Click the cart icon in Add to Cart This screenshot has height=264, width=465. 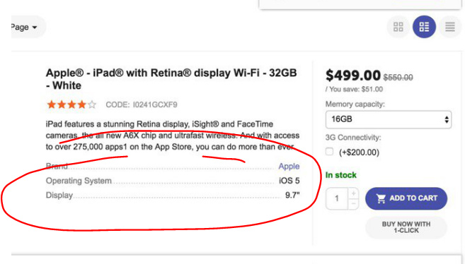click(381, 198)
